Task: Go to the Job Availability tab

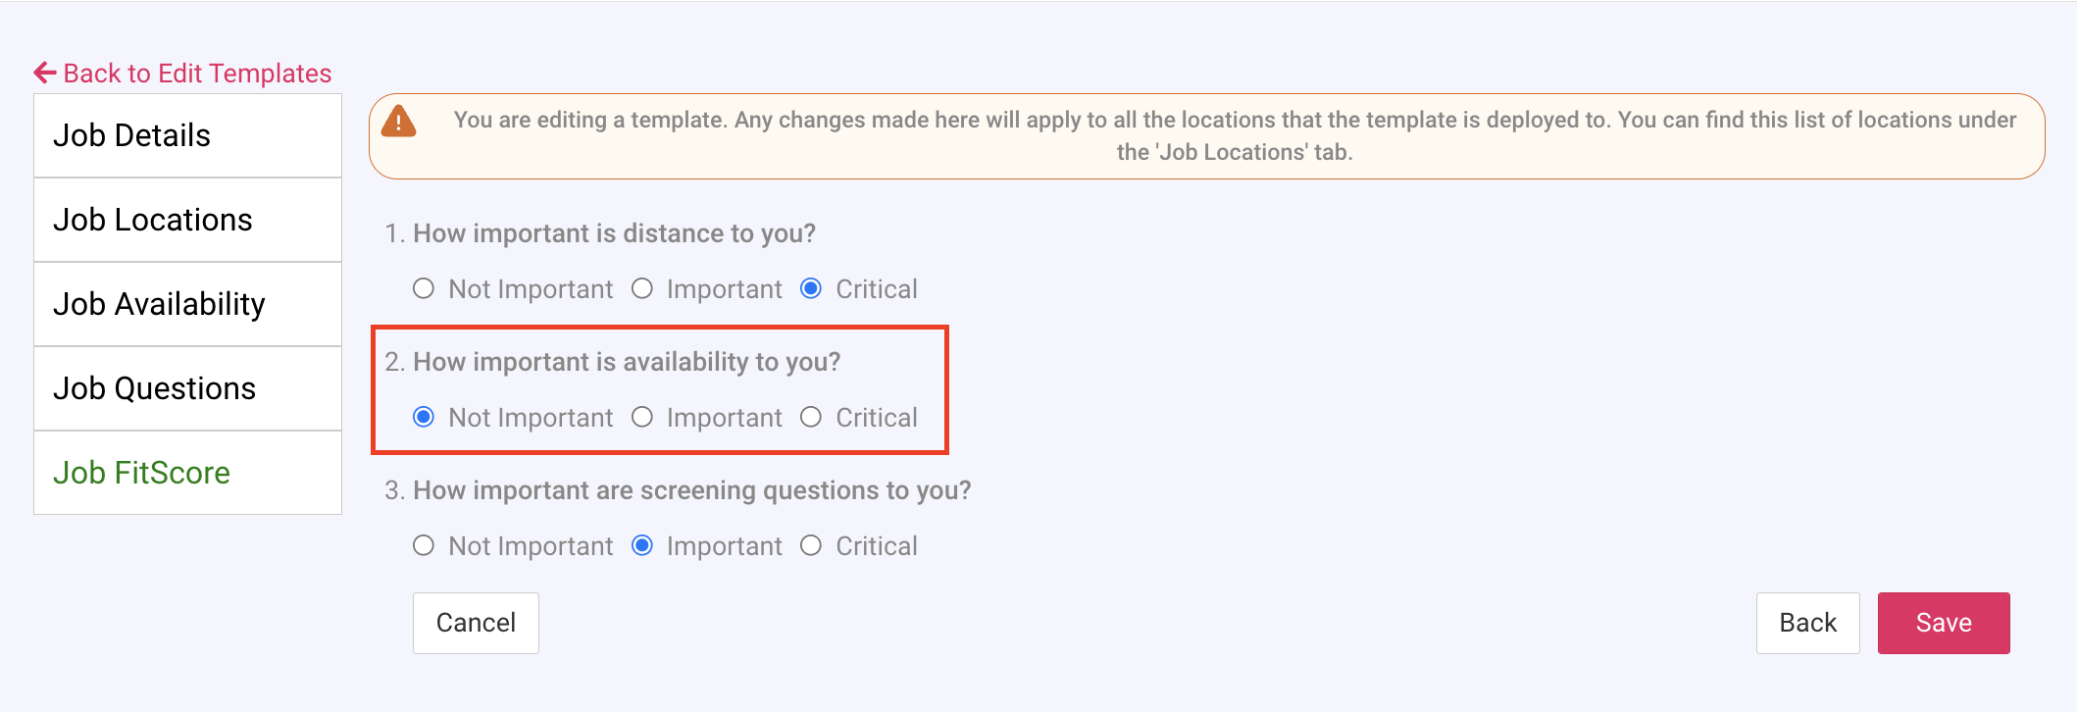Action: tap(187, 304)
